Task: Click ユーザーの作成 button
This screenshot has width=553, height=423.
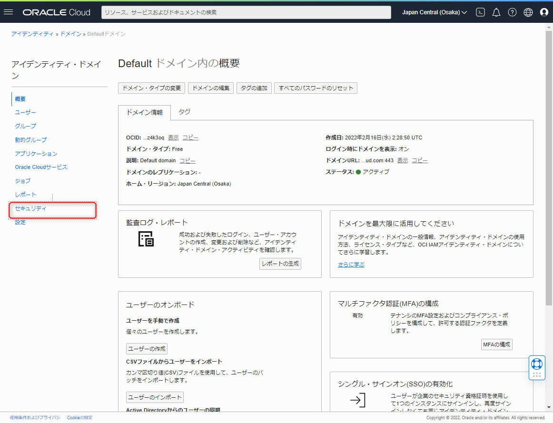Action: click(x=147, y=349)
